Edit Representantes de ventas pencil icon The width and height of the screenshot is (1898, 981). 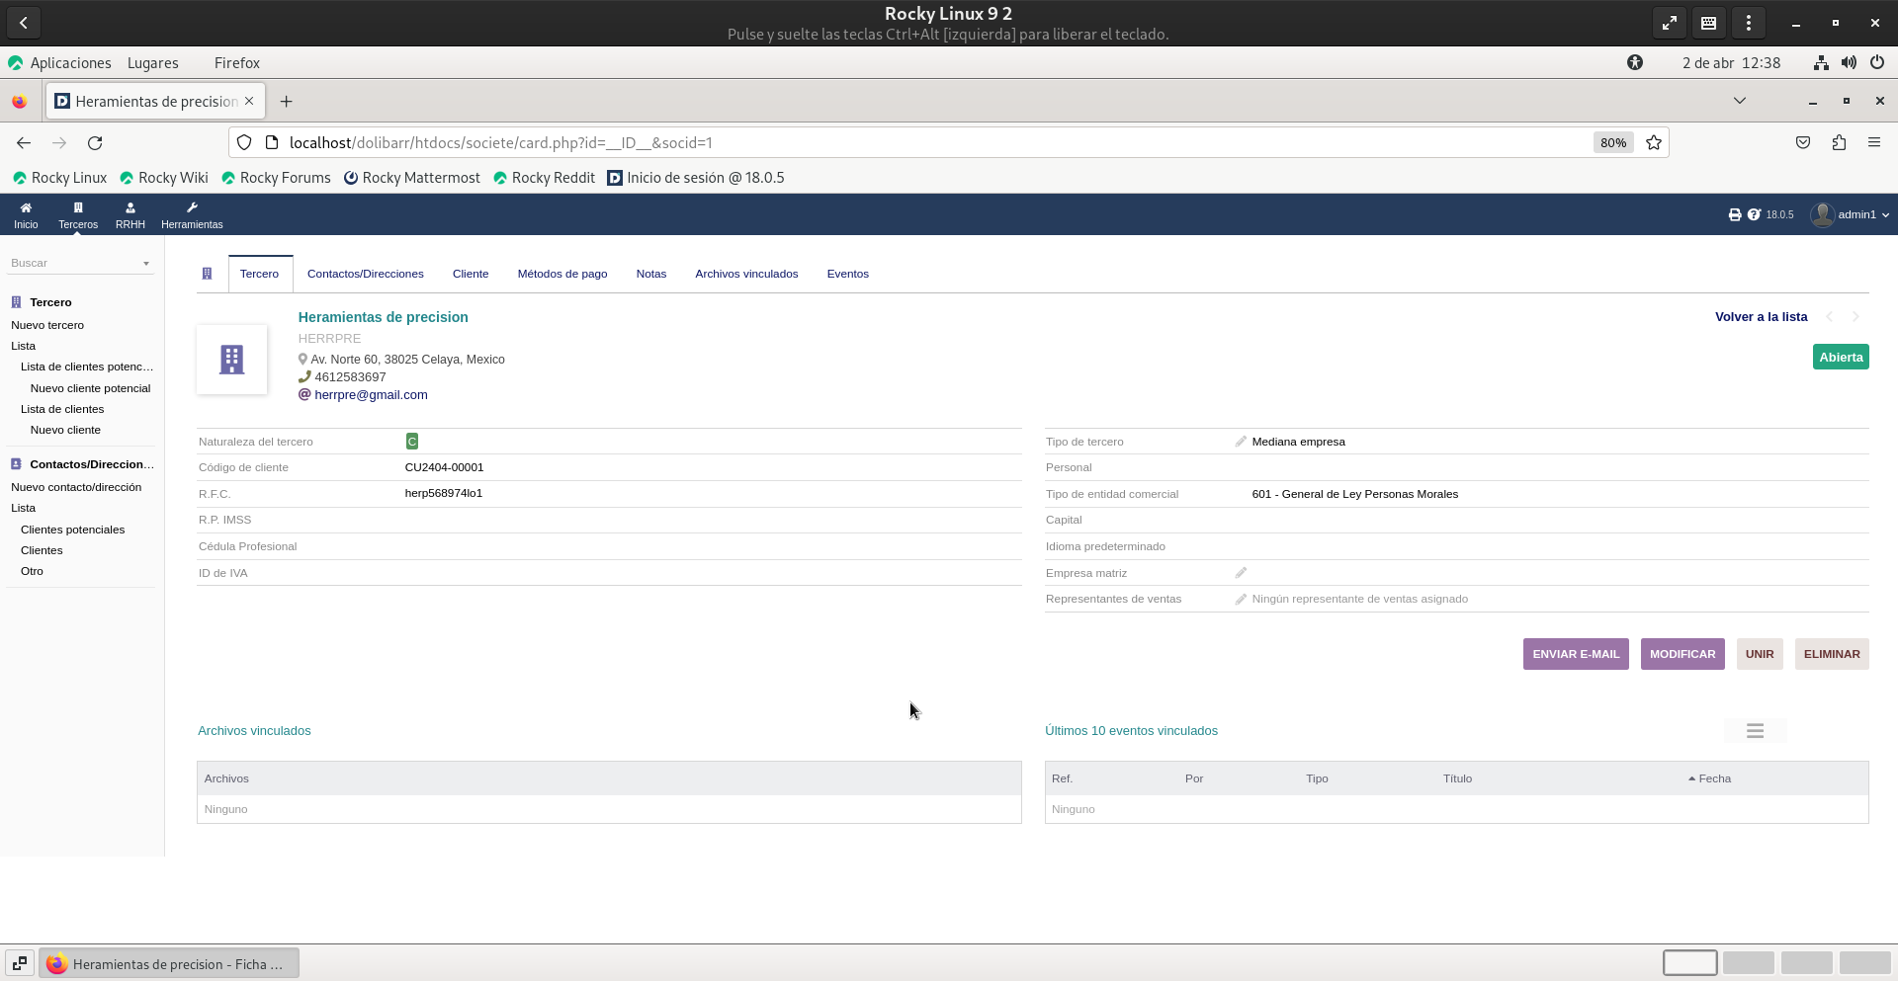click(x=1241, y=599)
